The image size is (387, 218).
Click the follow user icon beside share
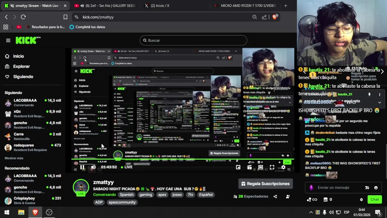288,197
